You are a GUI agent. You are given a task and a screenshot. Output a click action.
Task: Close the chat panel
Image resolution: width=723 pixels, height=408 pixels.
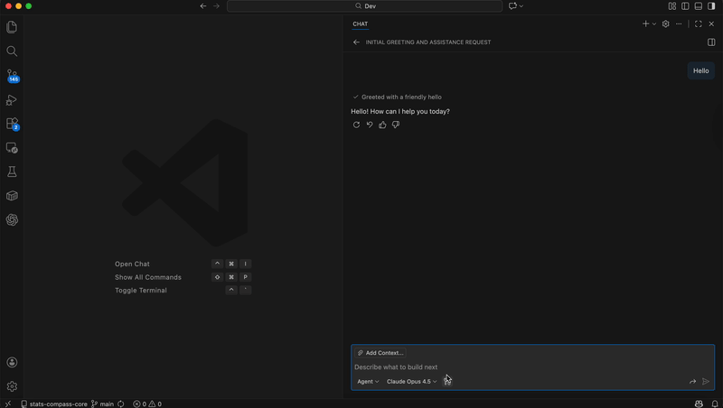pos(711,24)
